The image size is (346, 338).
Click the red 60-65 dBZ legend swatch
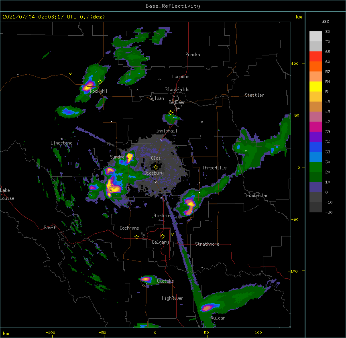point(315,56)
